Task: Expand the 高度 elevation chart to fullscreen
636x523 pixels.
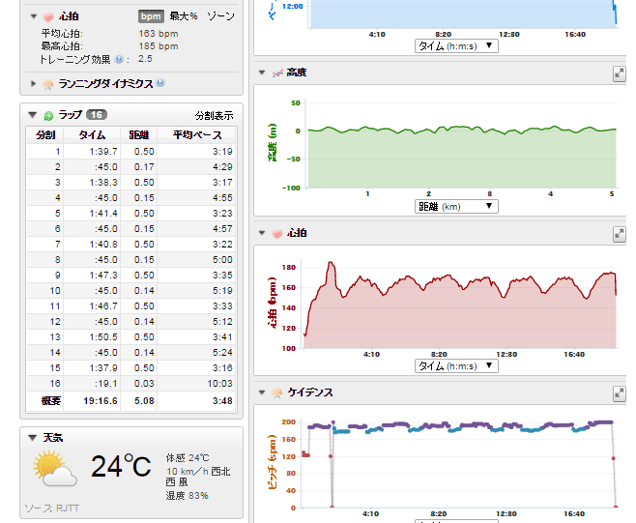Action: pyautogui.click(x=619, y=73)
